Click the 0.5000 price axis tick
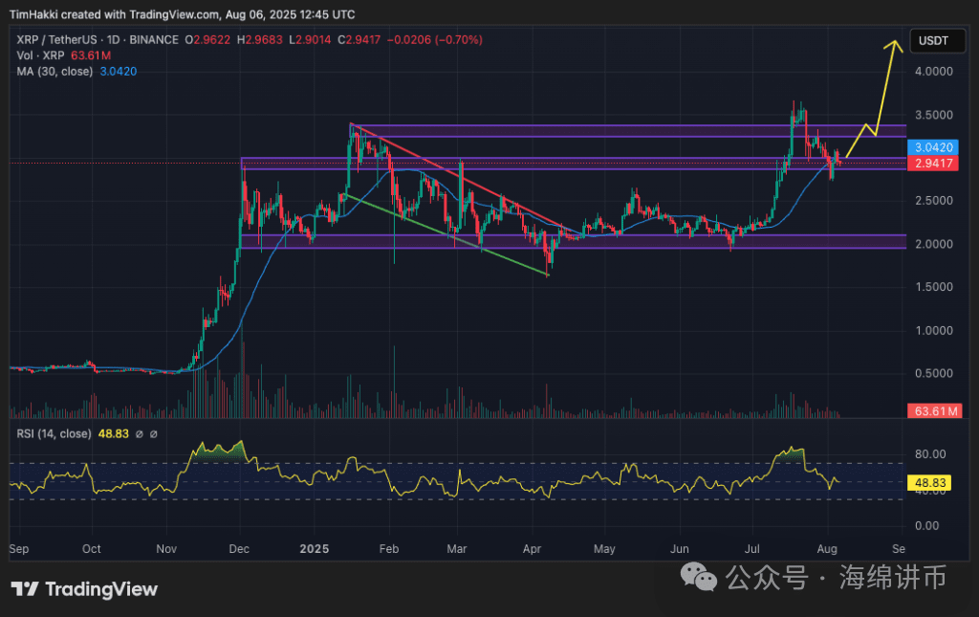This screenshot has width=979, height=617. point(933,373)
